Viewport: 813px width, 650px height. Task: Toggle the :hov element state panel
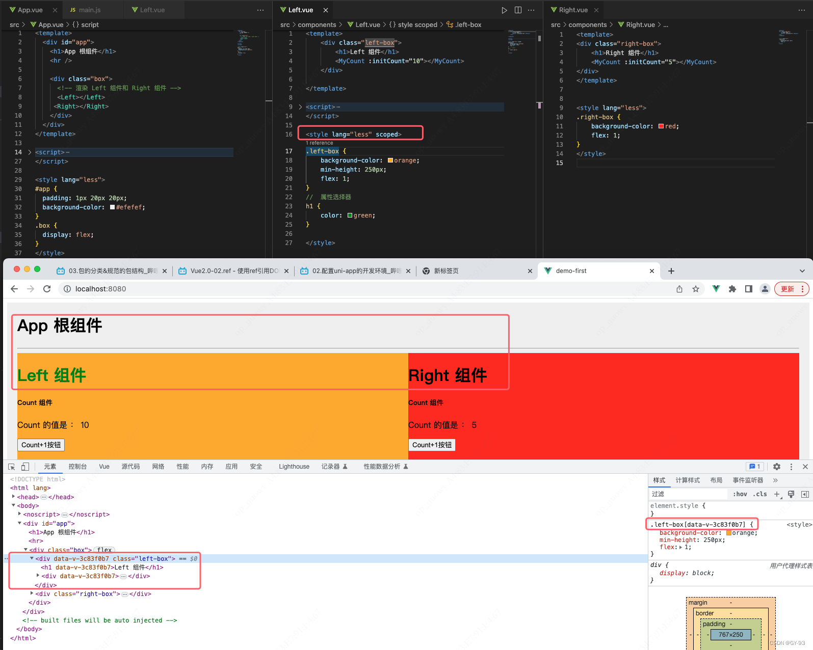click(740, 494)
